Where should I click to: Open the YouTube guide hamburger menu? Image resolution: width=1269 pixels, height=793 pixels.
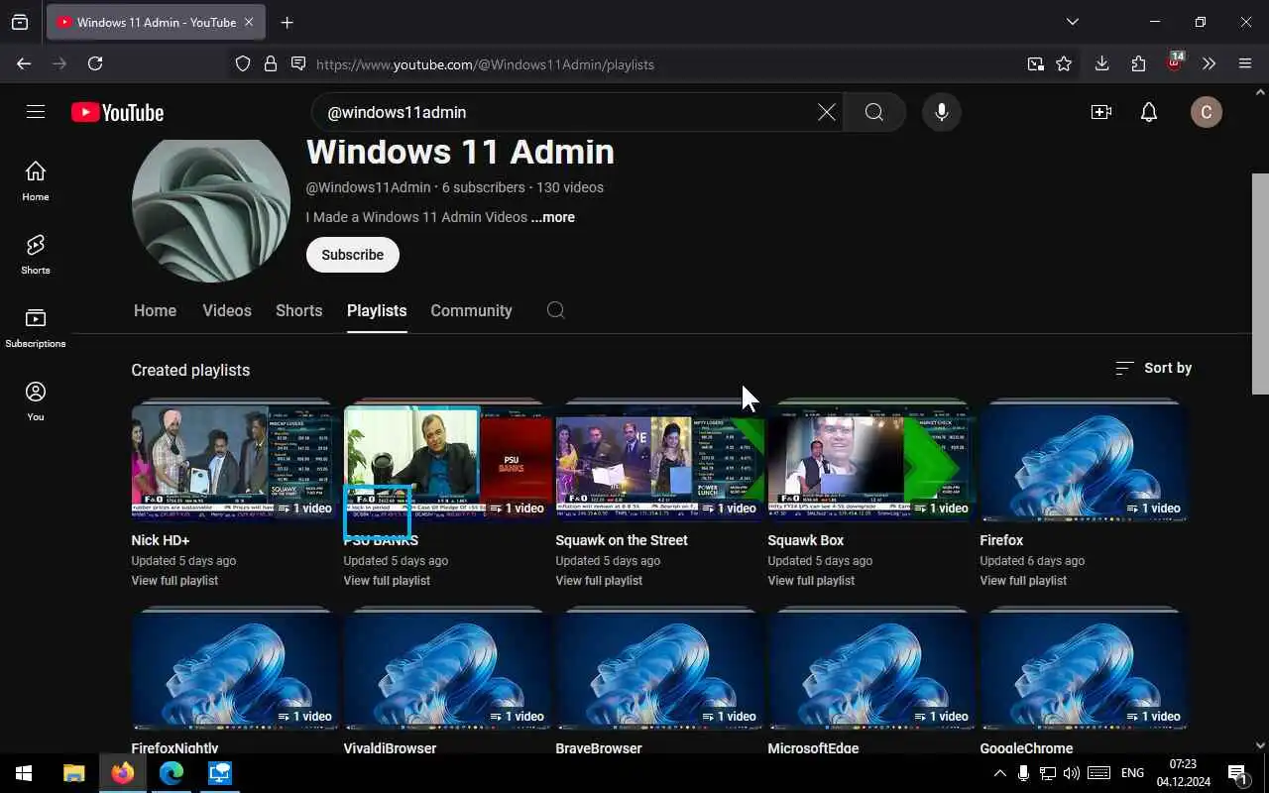pyautogui.click(x=36, y=112)
